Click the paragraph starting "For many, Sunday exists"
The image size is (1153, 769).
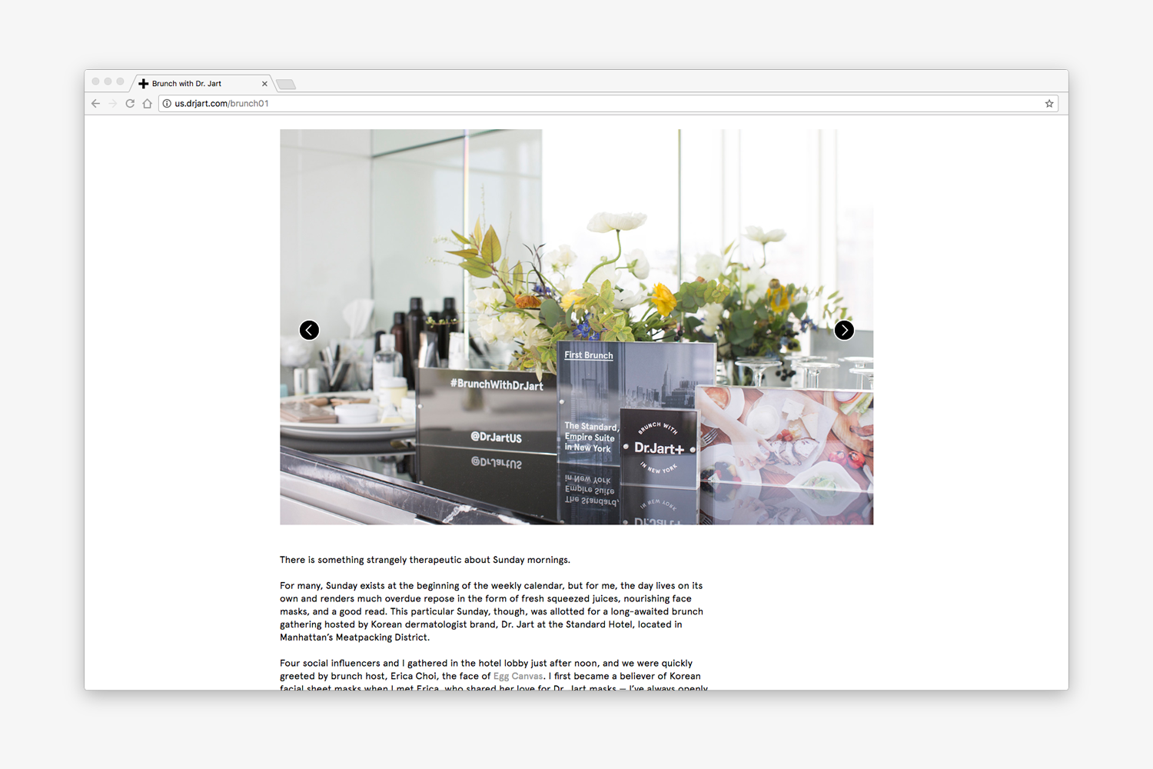click(492, 611)
